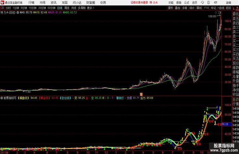Click the MA60: 63.72 indicator value
Viewport: 239px width, 154px height.
pos(70,13)
